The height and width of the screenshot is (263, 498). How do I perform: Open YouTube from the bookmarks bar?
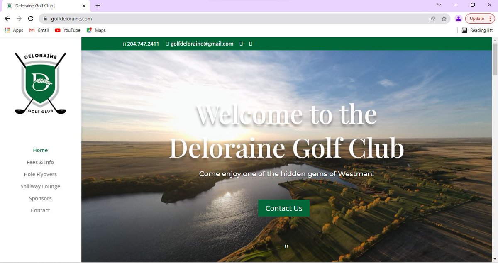(x=67, y=30)
